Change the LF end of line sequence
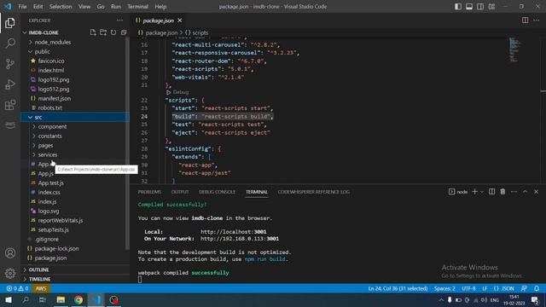 tap(485, 288)
